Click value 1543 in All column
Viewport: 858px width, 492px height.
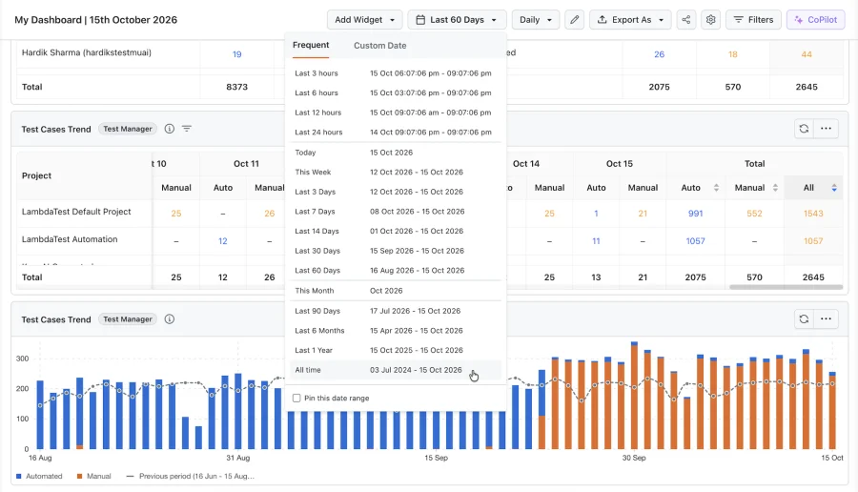[813, 214]
